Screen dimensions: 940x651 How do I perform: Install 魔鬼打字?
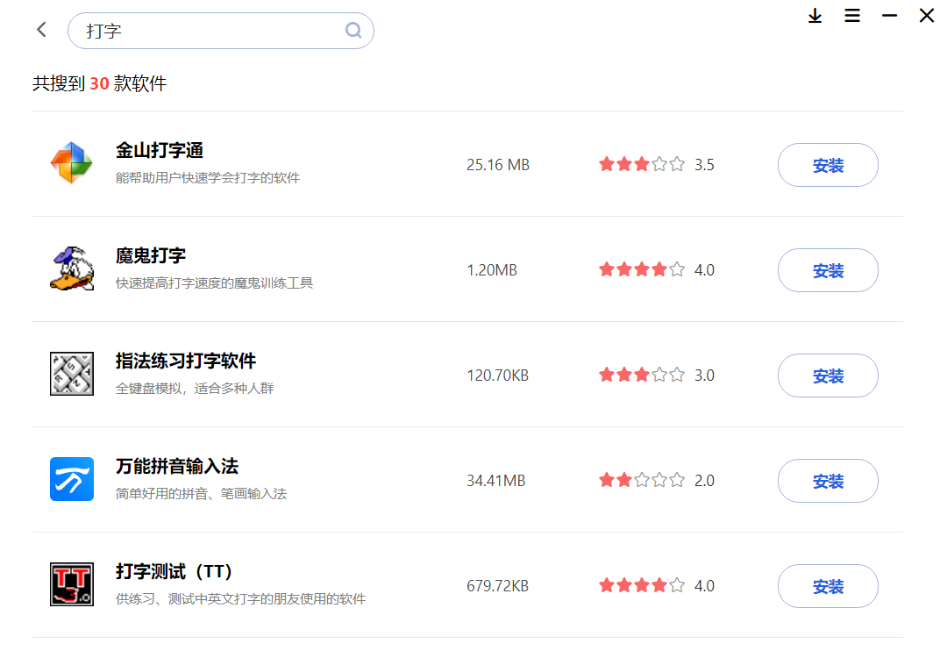(828, 270)
